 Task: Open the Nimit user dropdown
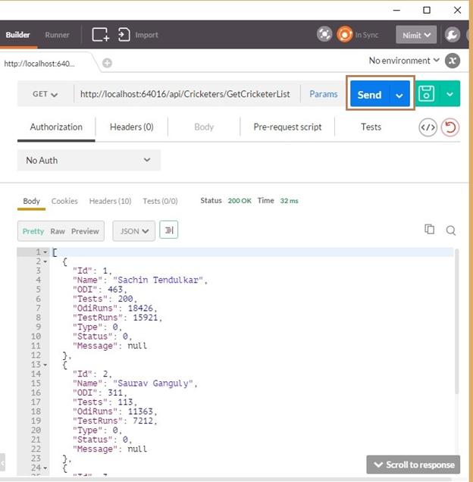pos(416,35)
